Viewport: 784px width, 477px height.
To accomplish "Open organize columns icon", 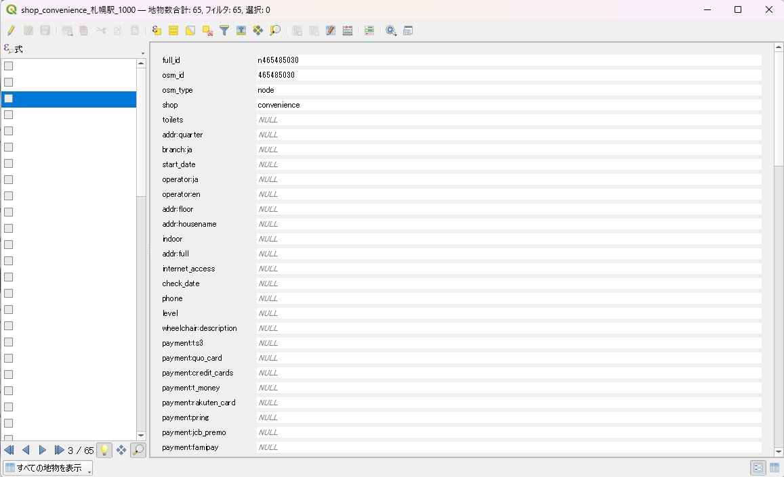I will pyautogui.click(x=331, y=31).
